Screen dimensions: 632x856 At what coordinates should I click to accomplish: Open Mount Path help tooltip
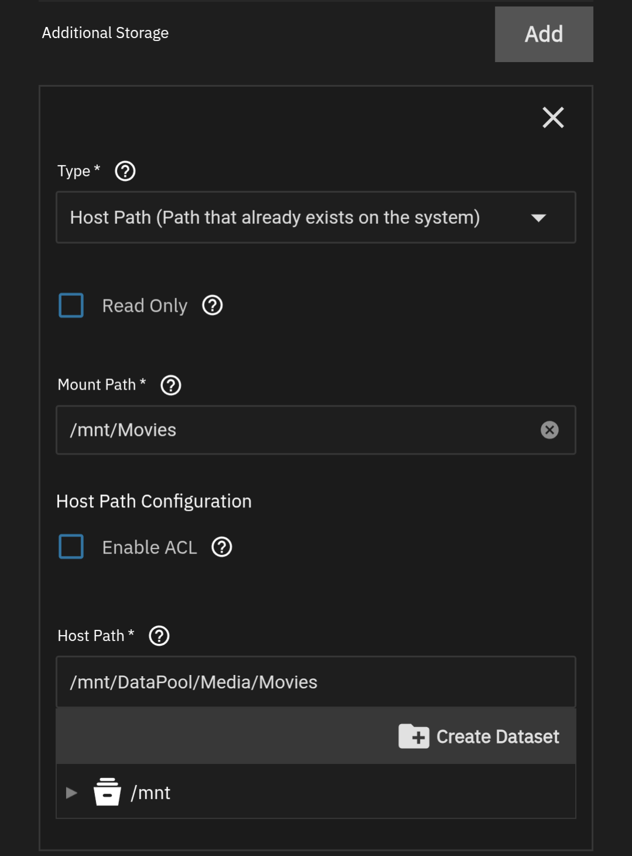pos(170,385)
